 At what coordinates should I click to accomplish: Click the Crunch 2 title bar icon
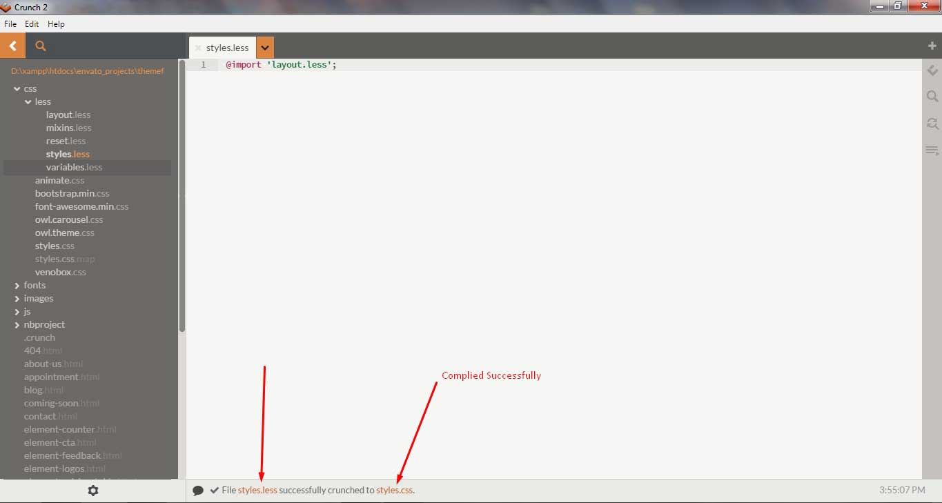6,7
